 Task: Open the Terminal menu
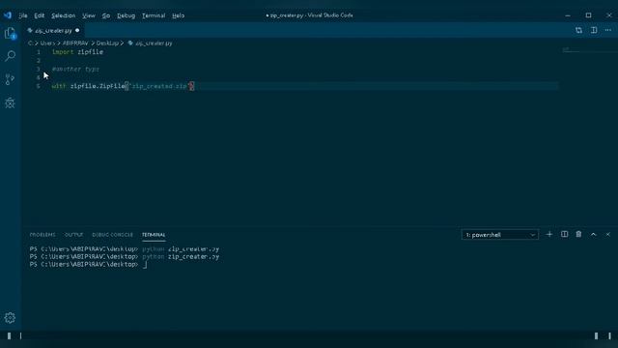[154, 15]
